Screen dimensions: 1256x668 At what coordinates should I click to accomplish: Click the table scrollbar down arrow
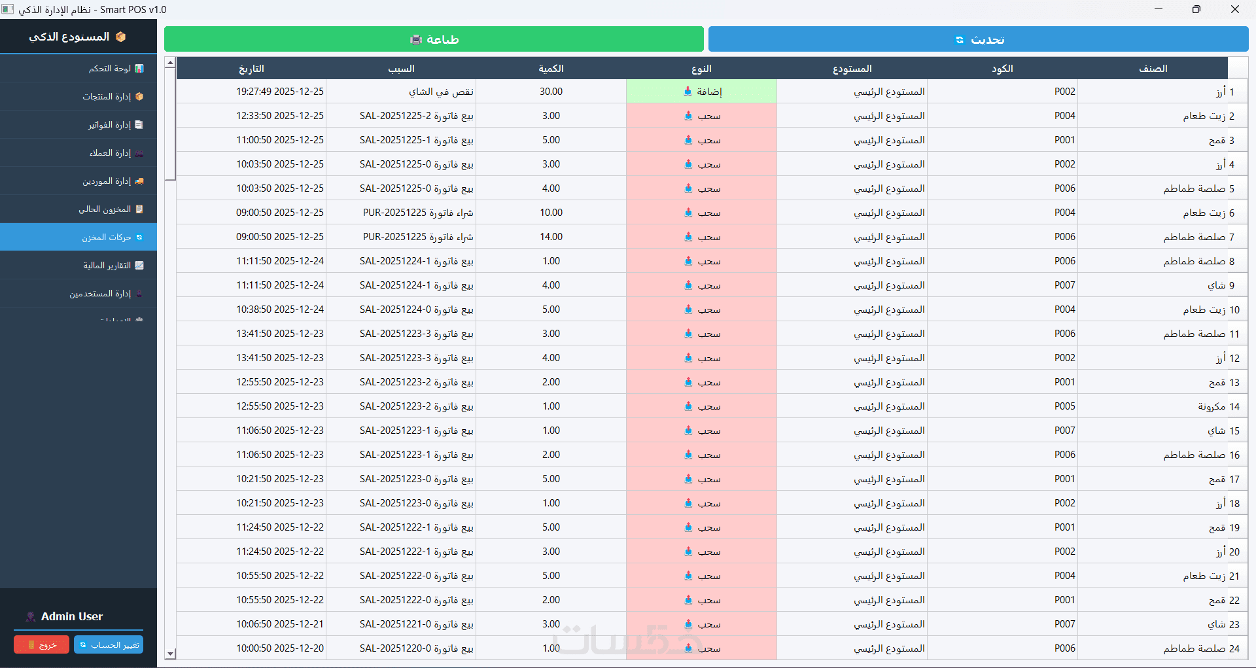[170, 654]
